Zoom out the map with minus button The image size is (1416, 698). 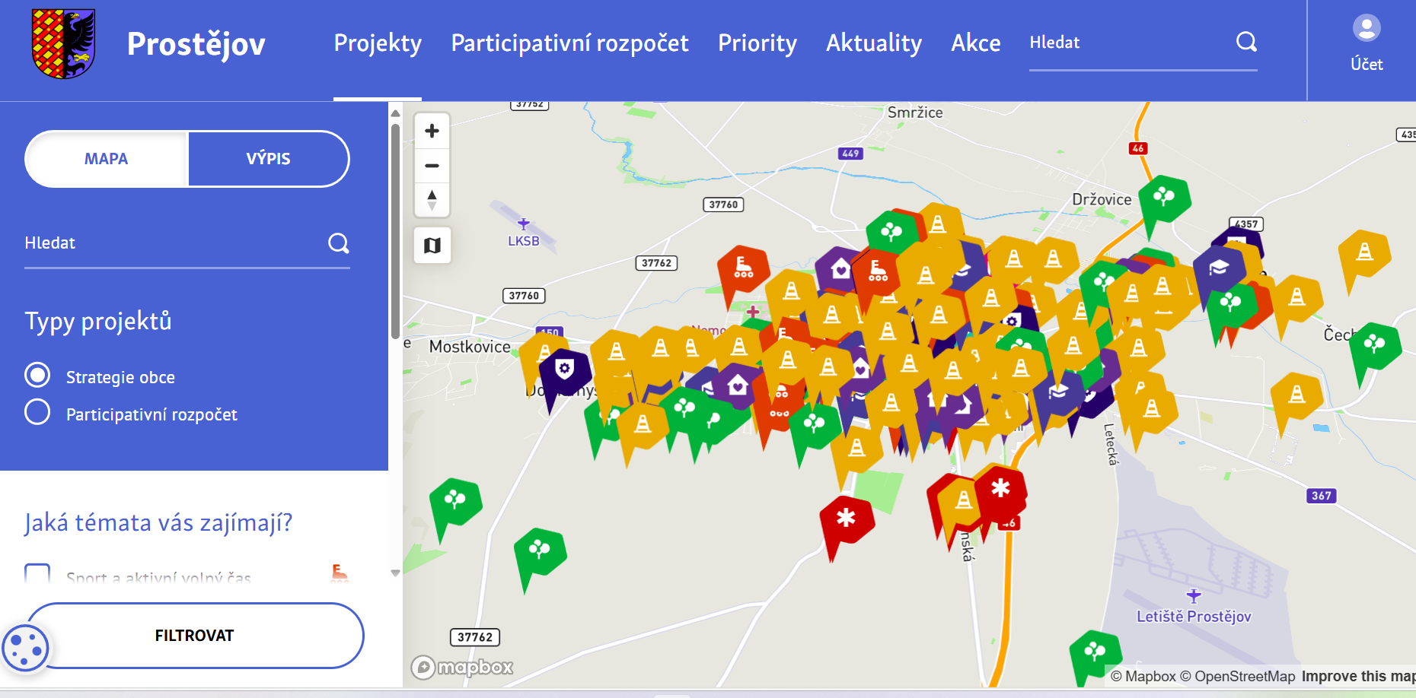[432, 165]
